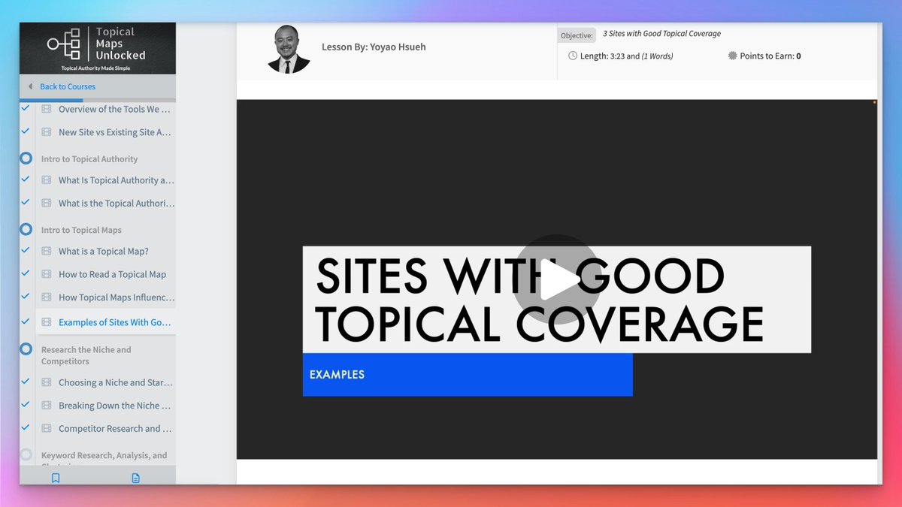Open Choosing a Niche and Star lesson
Viewport: 902px width, 507px height.
point(116,382)
